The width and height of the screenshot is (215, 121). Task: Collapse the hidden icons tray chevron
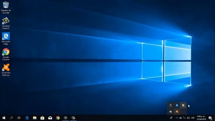coord(177,118)
